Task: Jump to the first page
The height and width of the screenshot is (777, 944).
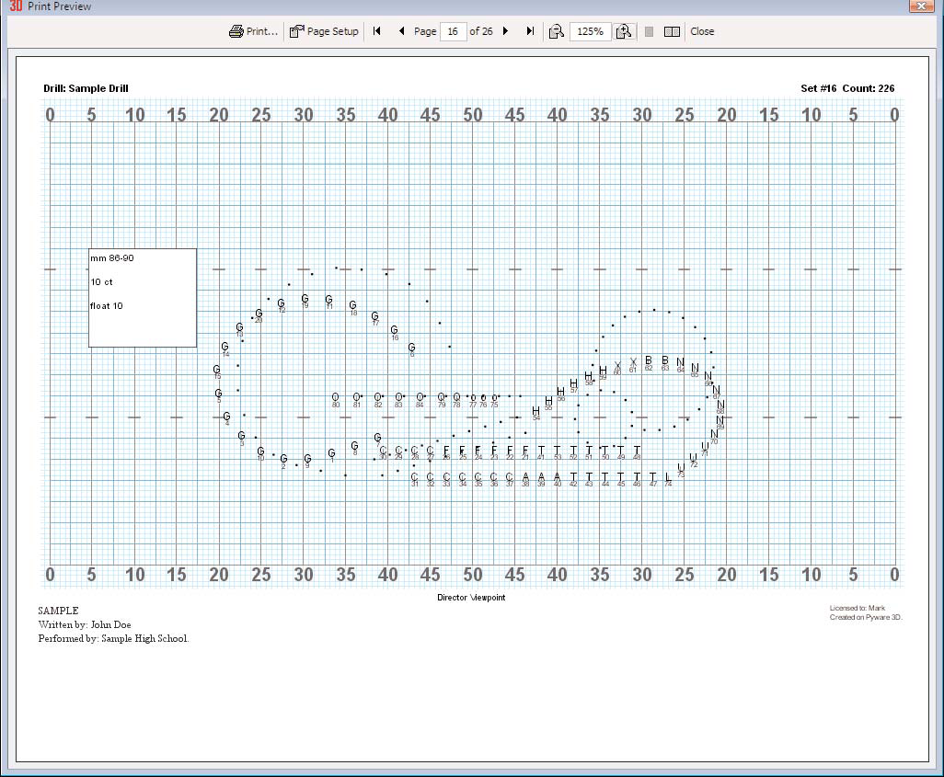Action: (x=377, y=31)
